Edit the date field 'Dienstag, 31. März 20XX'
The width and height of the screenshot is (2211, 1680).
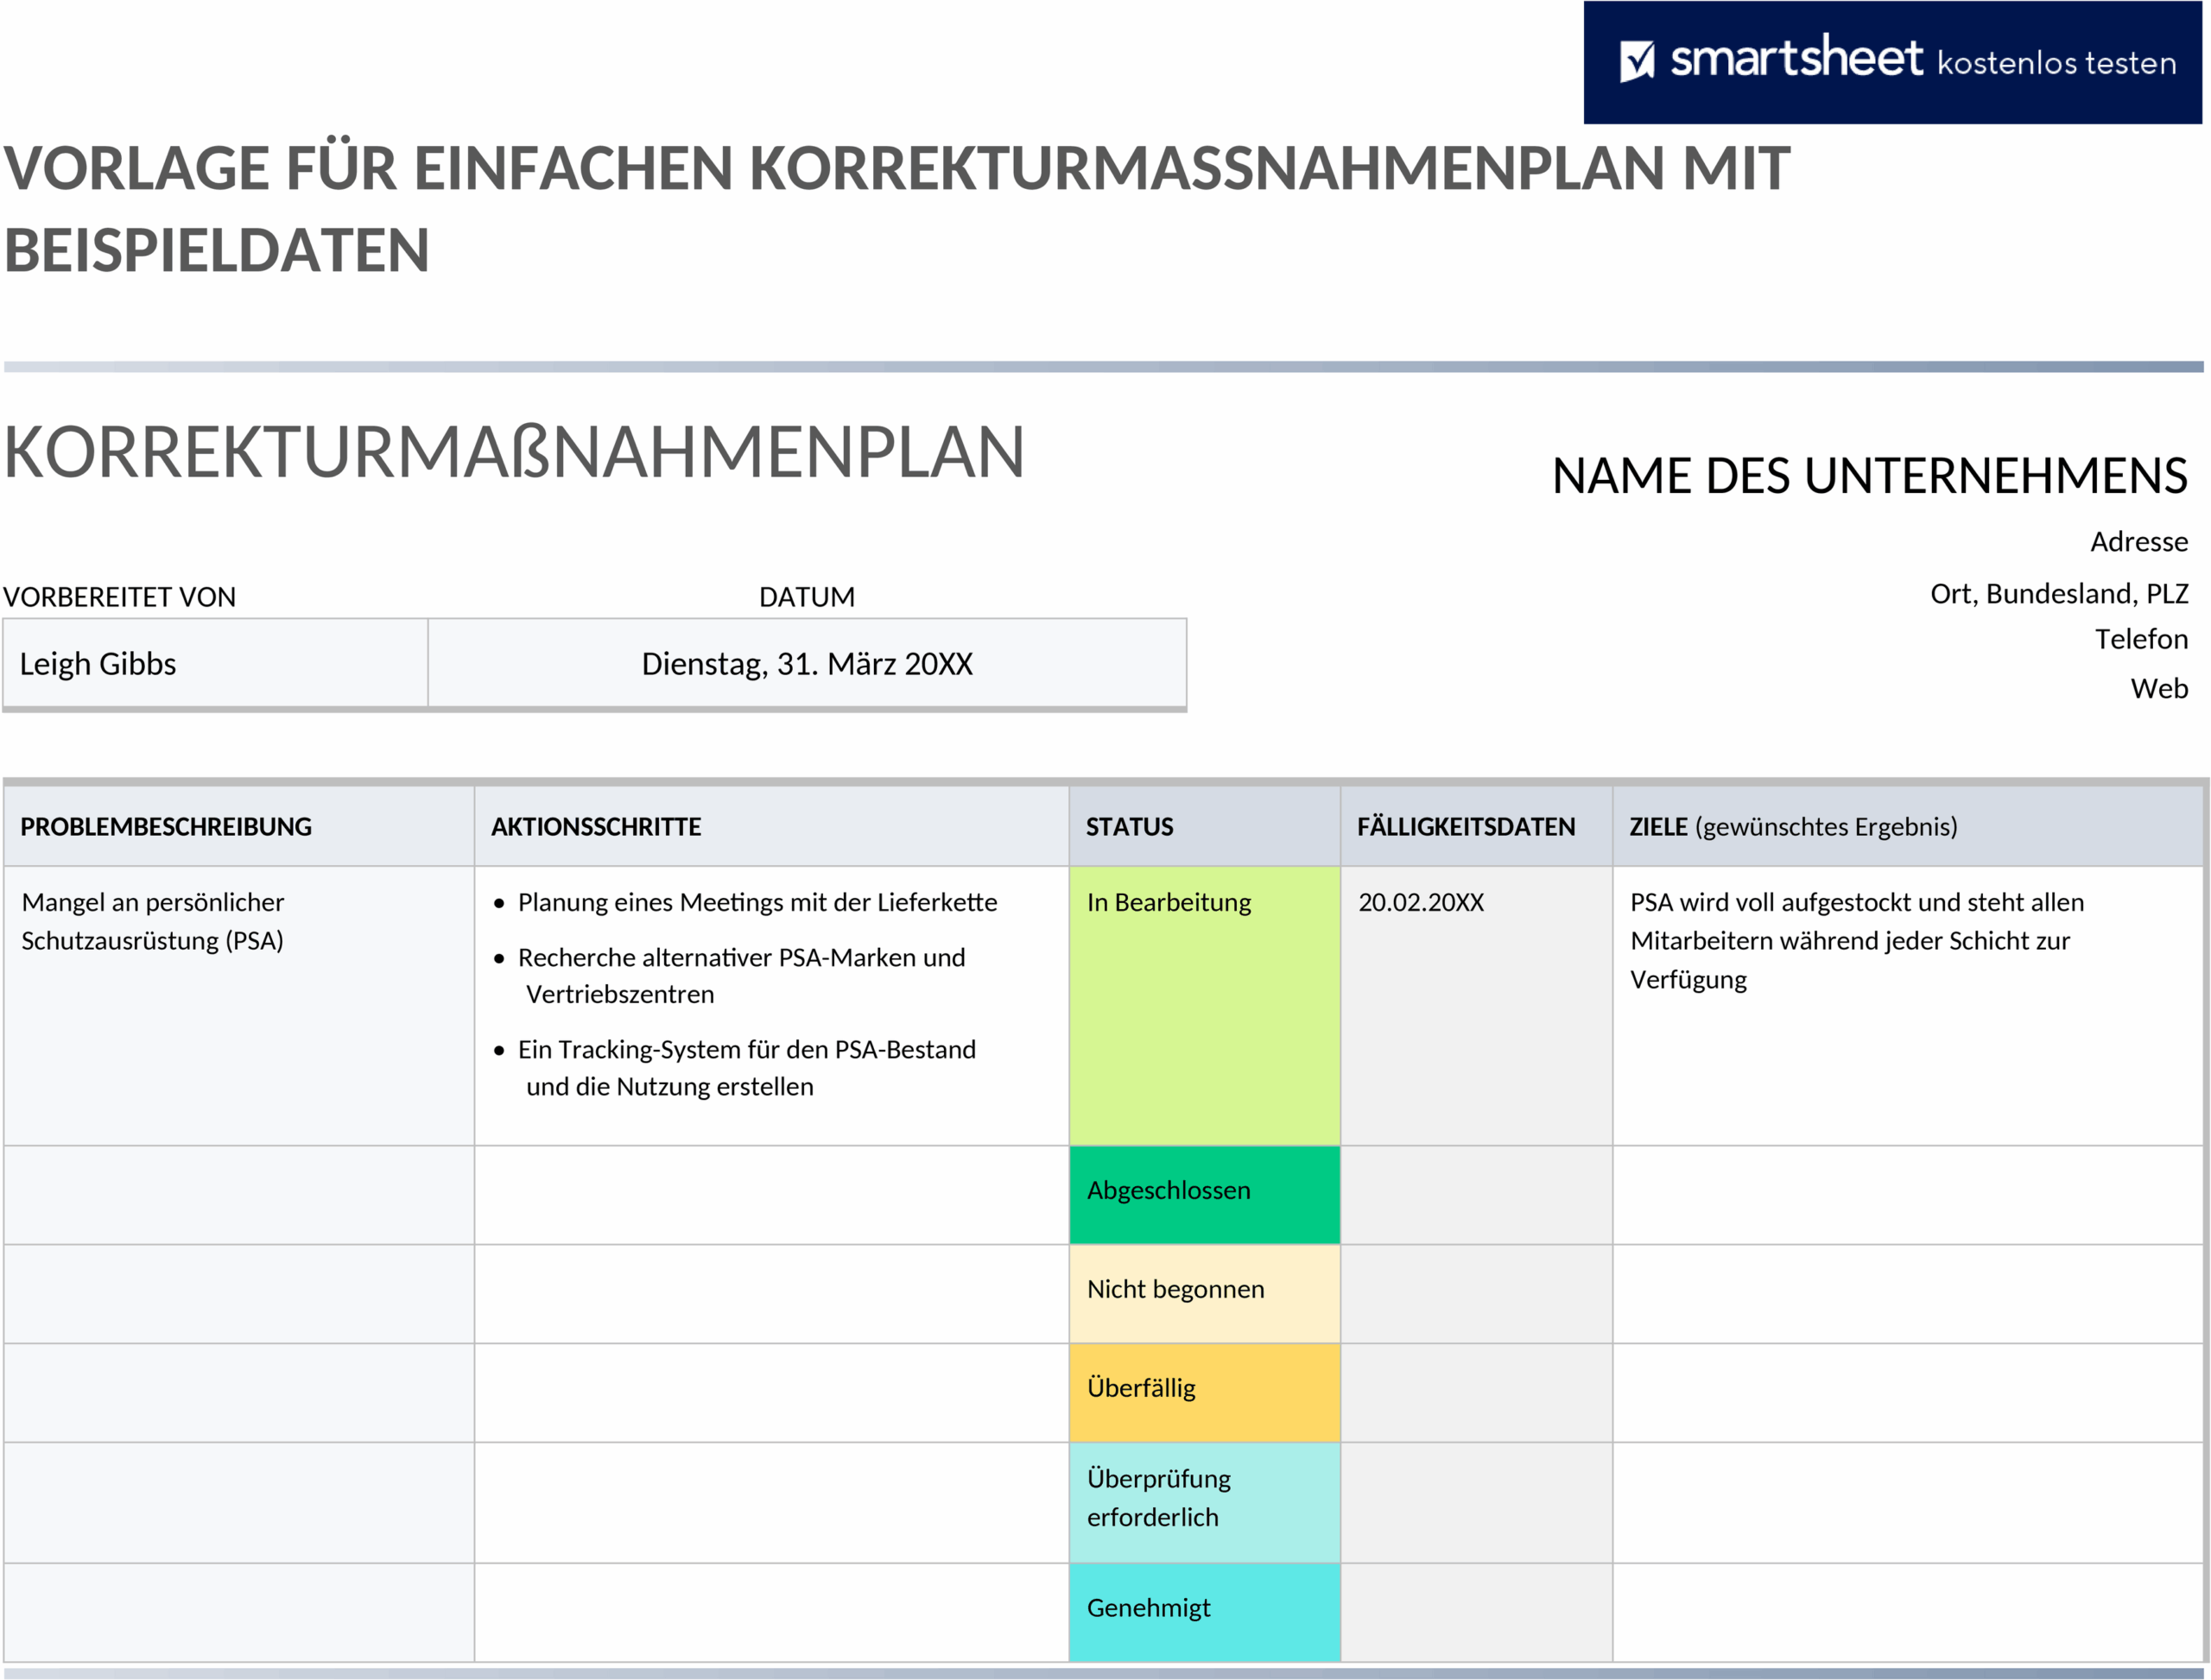click(x=807, y=663)
